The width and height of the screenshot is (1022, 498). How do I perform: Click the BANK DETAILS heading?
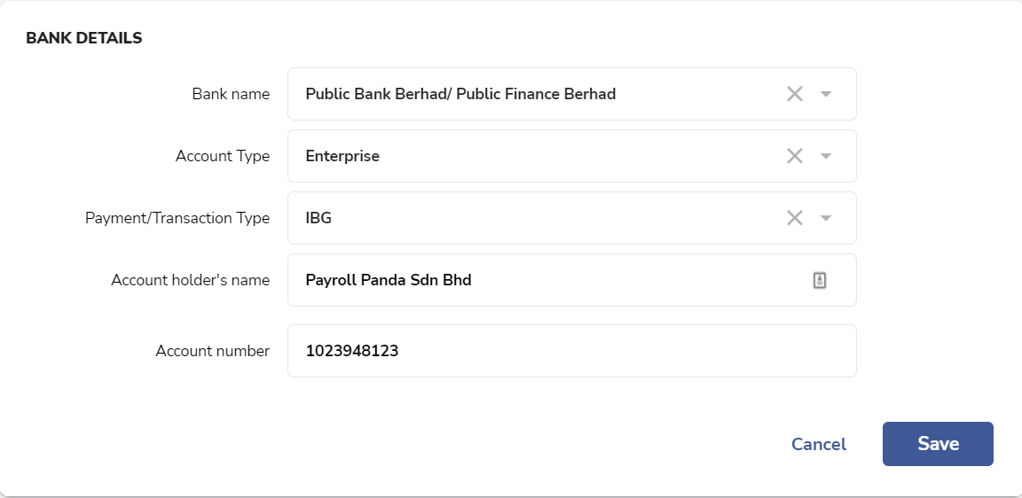click(x=84, y=38)
